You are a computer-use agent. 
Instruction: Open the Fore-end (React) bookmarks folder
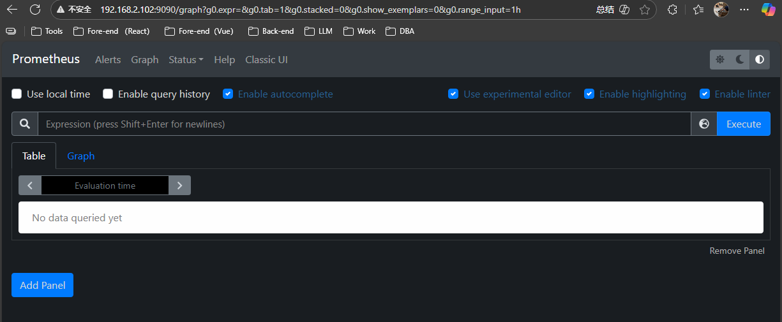click(x=112, y=31)
